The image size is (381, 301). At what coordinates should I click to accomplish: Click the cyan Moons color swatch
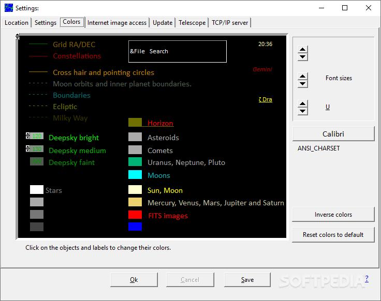pos(135,174)
